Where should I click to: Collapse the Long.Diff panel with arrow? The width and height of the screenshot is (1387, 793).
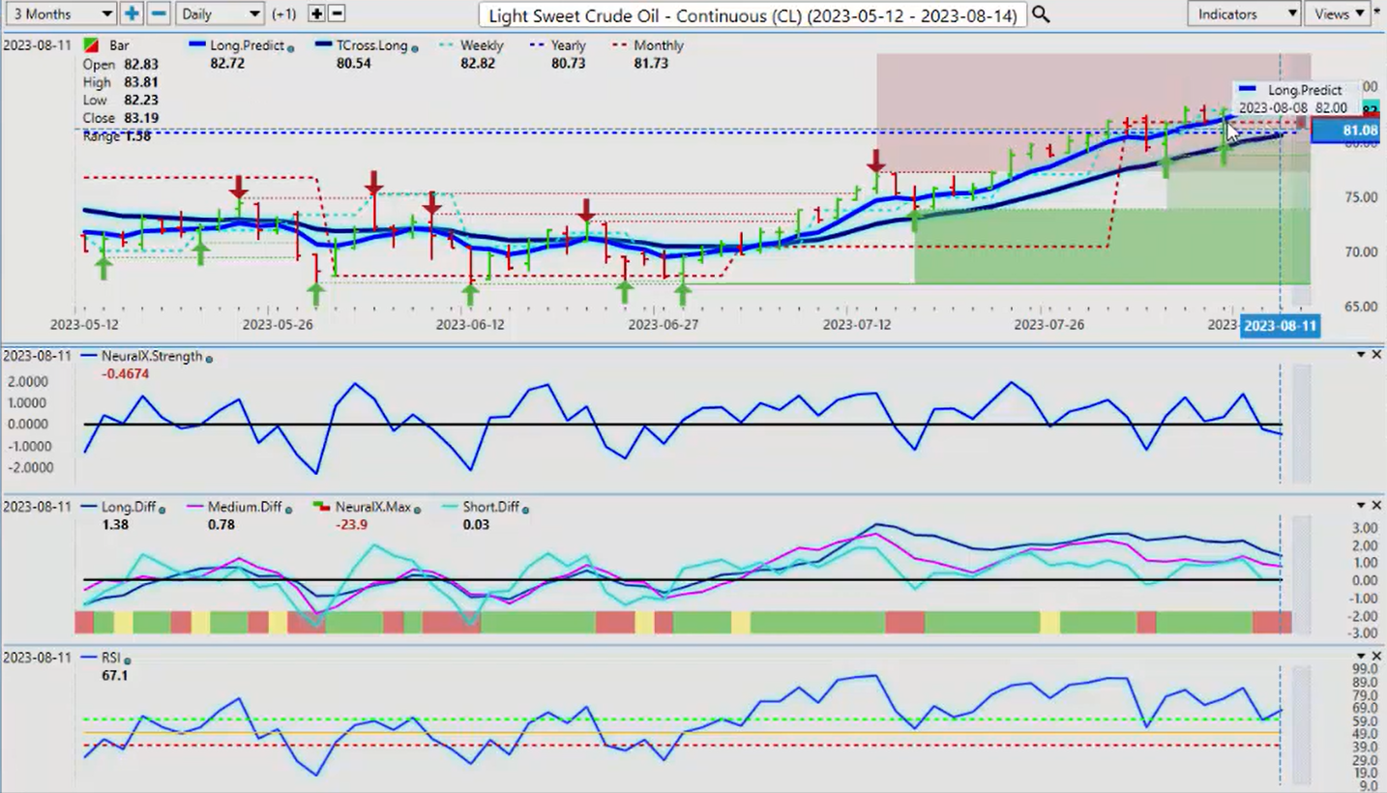[1360, 506]
